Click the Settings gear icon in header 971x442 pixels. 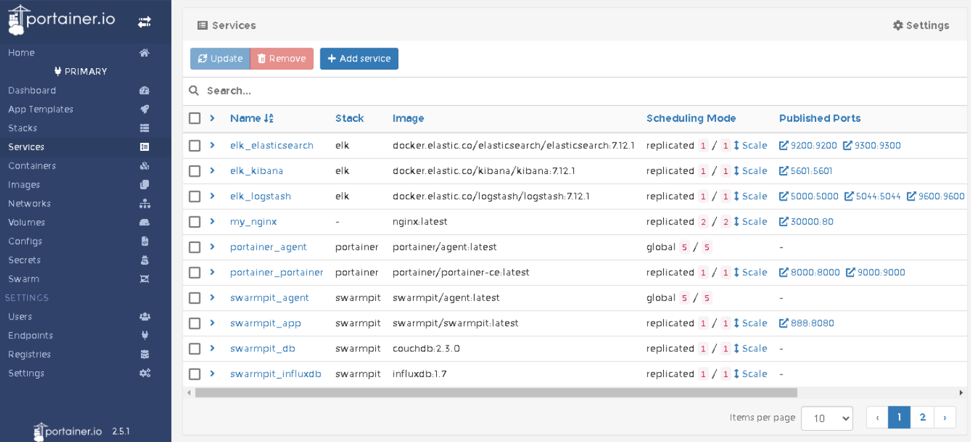point(898,25)
